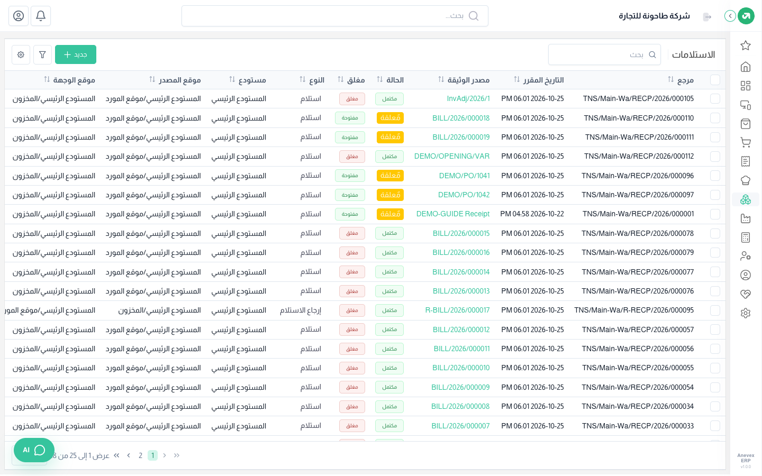
Task: Open the handshake heart icon in sidebar
Action: [746, 294]
